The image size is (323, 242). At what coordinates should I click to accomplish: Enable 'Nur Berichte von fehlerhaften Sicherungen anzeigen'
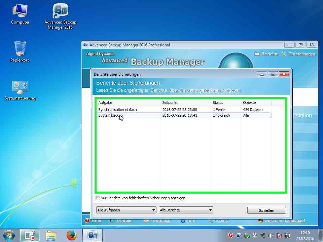(98, 198)
